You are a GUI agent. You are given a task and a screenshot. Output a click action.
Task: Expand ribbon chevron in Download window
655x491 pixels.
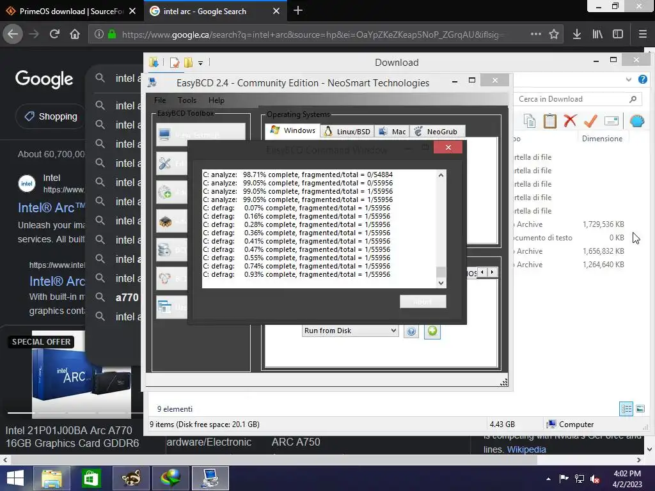pos(629,79)
